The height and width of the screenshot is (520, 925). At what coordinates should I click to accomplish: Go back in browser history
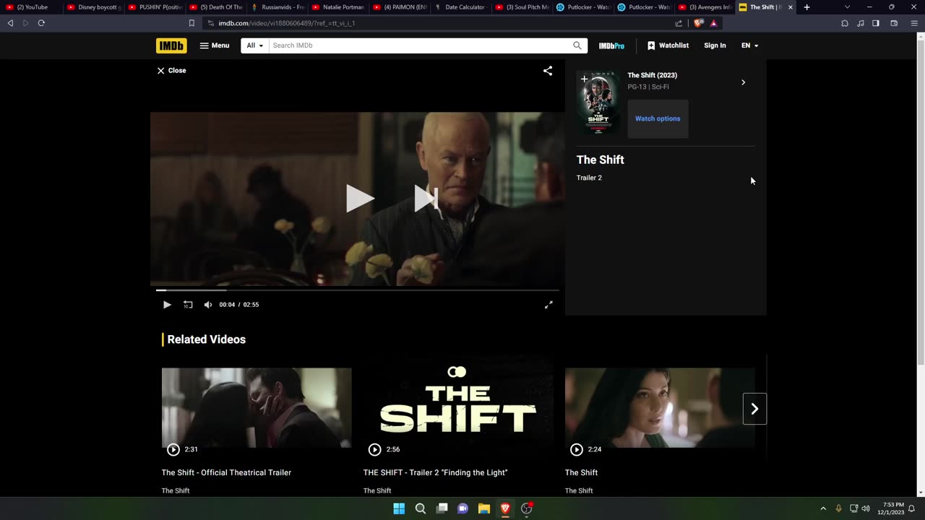10,23
